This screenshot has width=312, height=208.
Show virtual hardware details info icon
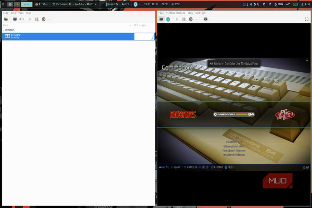[x=168, y=19]
